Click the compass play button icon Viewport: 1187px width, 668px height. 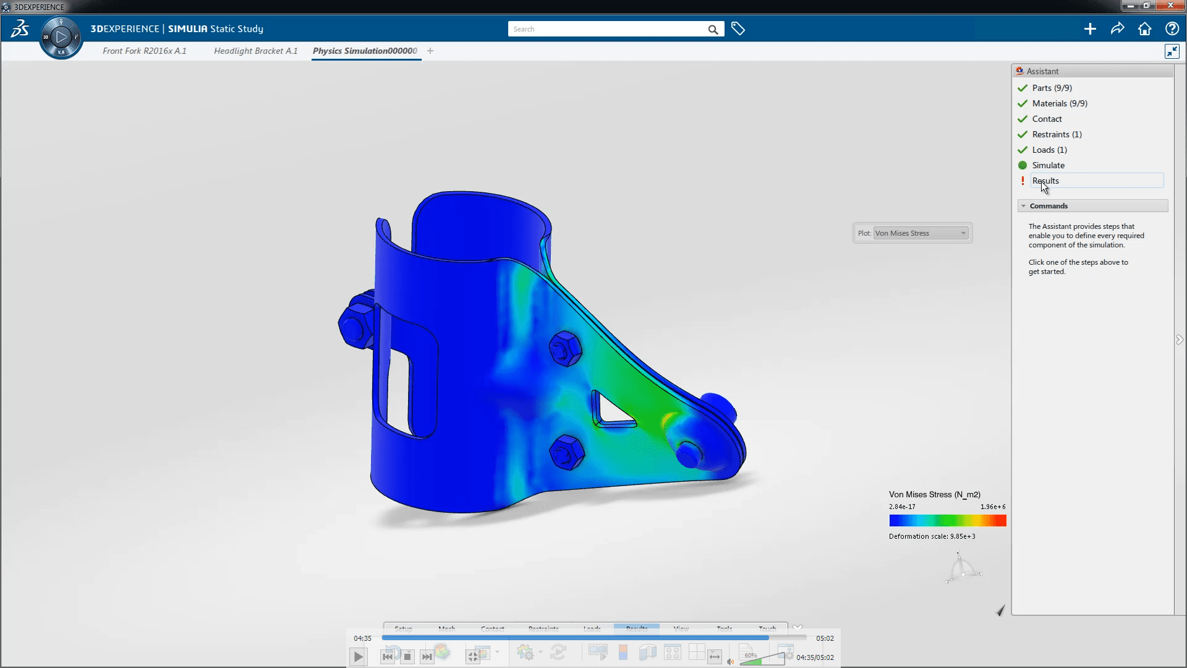(61, 37)
